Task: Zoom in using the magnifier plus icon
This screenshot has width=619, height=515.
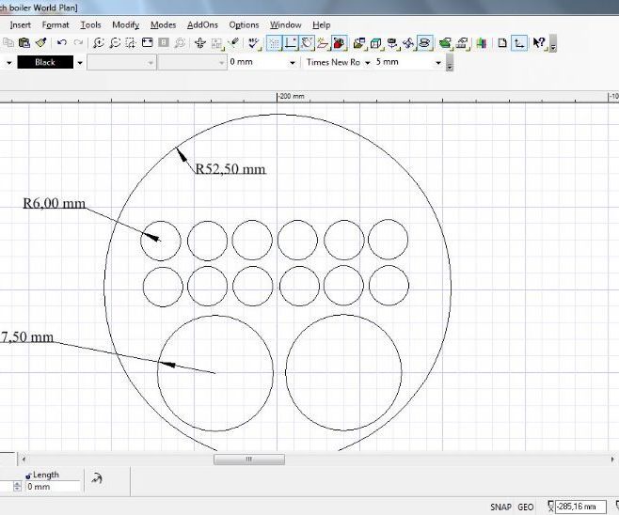Action: [x=98, y=42]
